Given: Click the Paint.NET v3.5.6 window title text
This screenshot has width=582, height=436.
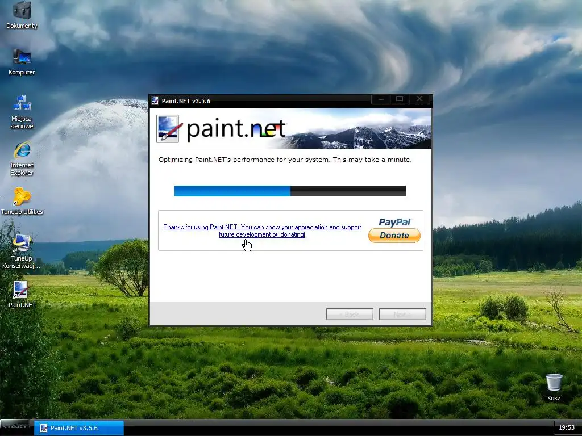Looking at the screenshot, I should coord(186,101).
